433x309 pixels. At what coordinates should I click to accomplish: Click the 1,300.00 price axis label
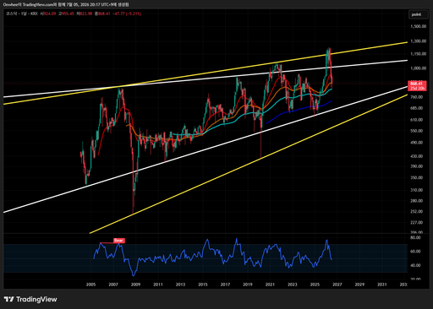point(418,41)
